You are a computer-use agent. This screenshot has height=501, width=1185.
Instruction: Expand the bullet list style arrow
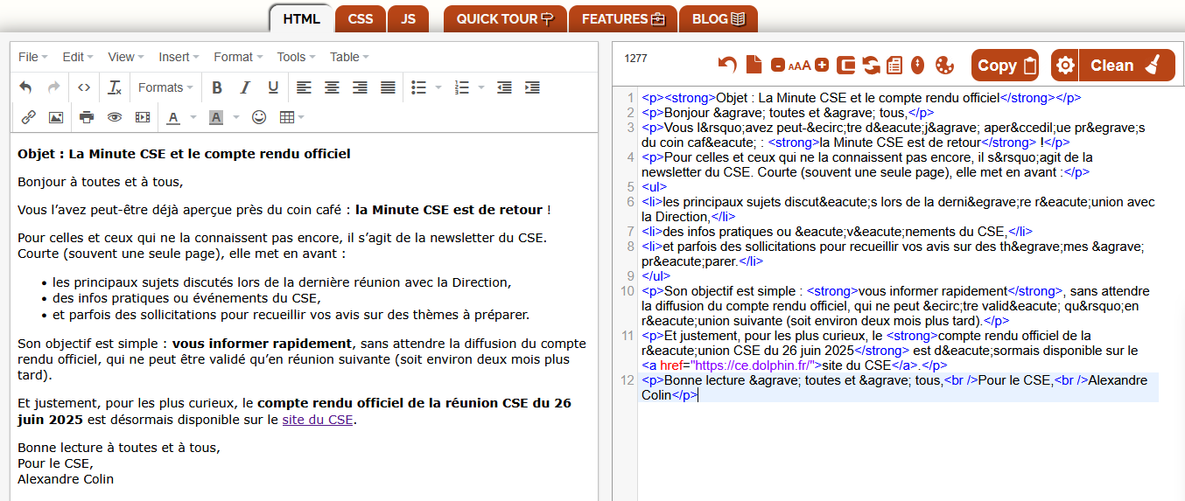pos(438,87)
